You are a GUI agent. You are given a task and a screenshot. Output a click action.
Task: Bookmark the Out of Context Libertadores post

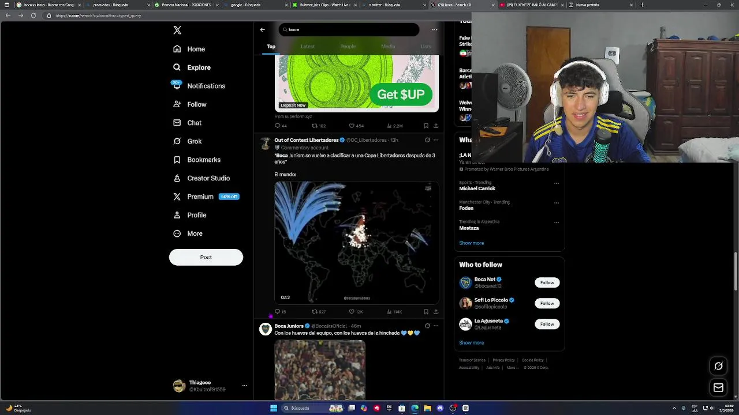coord(426,312)
